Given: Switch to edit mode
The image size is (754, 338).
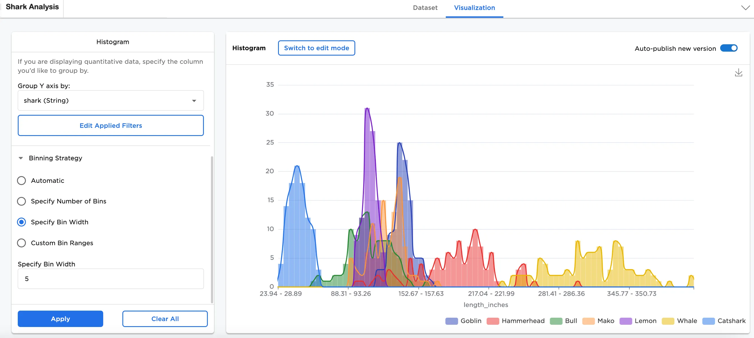Looking at the screenshot, I should click(x=316, y=48).
